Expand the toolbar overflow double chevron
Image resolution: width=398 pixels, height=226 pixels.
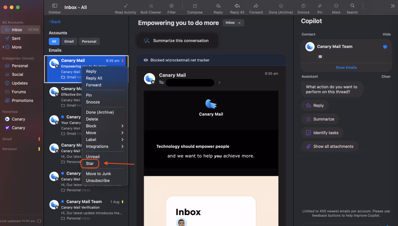pyautogui.click(x=393, y=6)
